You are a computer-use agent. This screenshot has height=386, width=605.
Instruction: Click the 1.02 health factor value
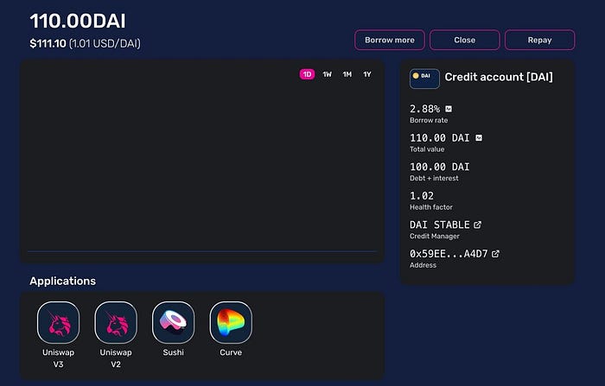tap(422, 196)
